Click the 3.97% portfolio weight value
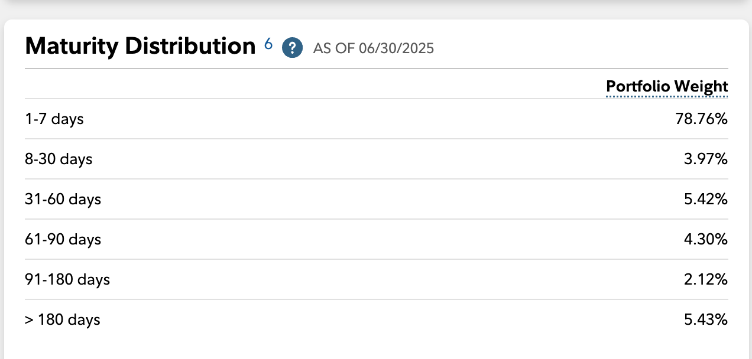Viewport: 752px width, 359px height. 705,159
